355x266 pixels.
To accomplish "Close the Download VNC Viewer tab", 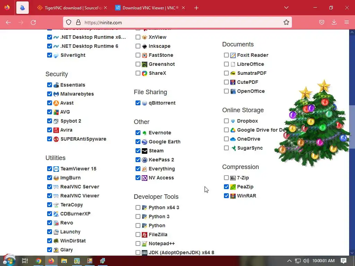I will click(183, 8).
